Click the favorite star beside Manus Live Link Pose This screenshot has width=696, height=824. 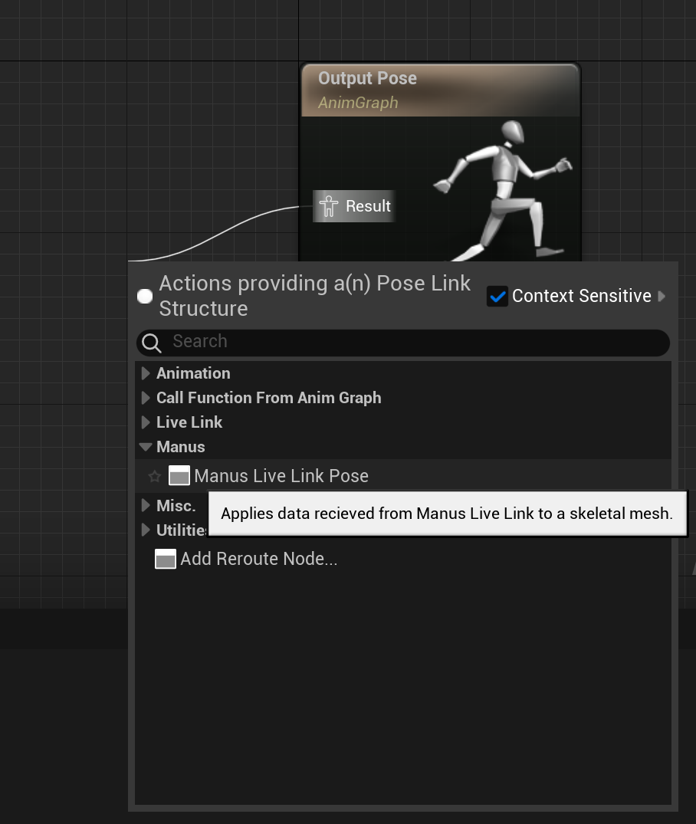tap(154, 477)
